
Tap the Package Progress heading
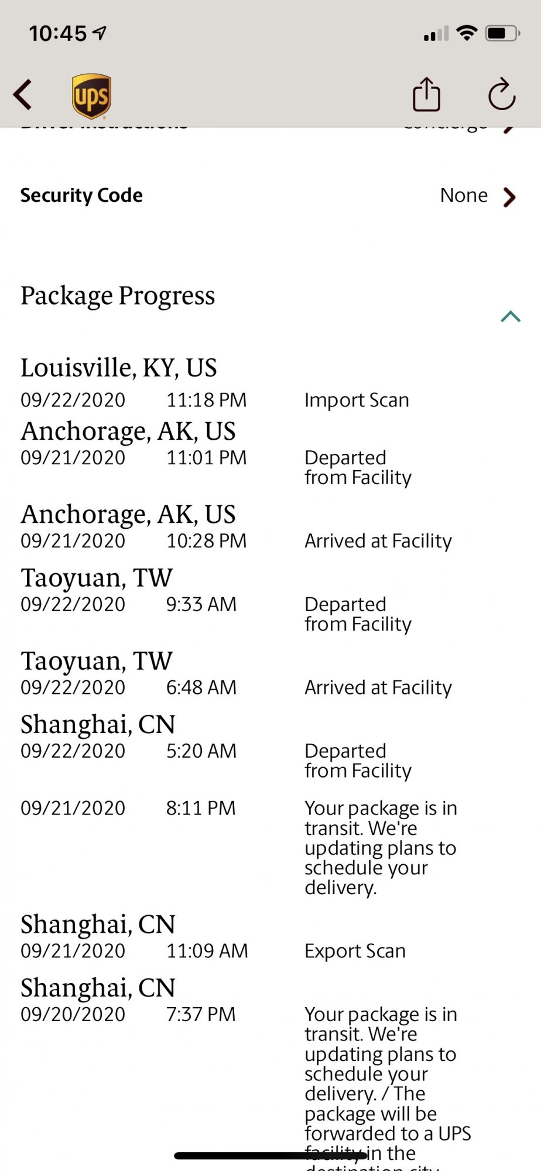(x=118, y=296)
